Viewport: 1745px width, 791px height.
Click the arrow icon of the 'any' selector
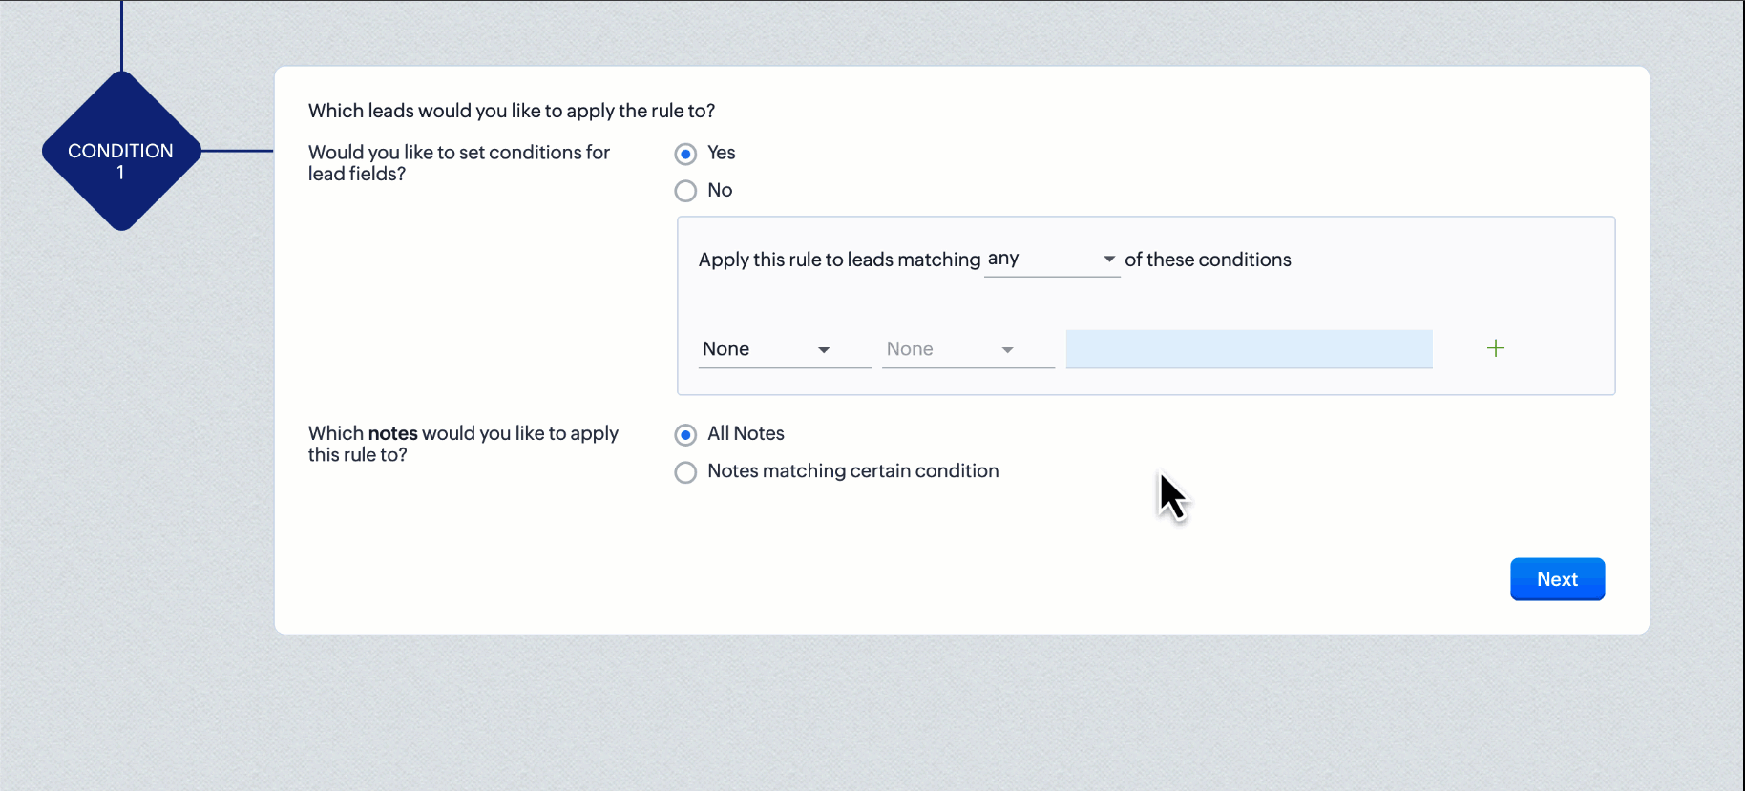pyautogui.click(x=1108, y=260)
